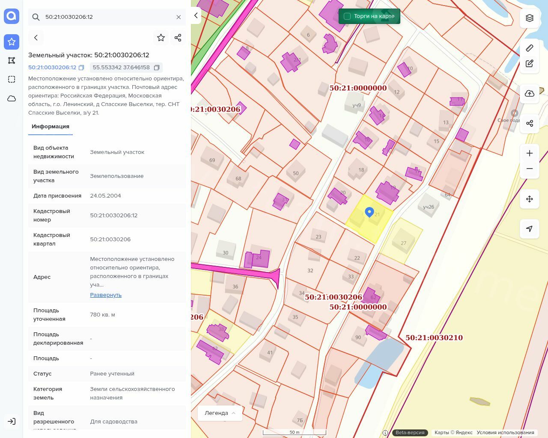
Task: Select the polygon drawing tool in sidebar
Action: (12, 61)
